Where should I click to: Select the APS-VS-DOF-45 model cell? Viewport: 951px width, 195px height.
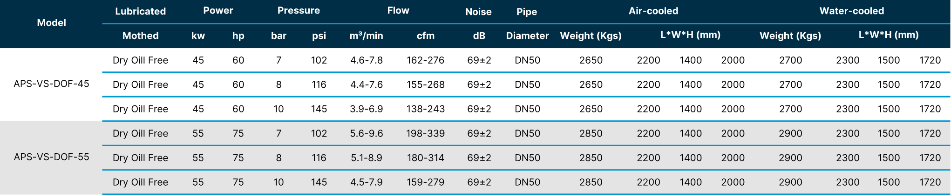tap(51, 84)
